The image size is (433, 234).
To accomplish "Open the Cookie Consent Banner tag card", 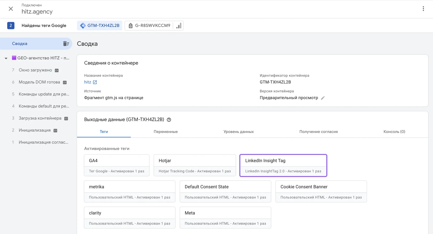I will (321, 191).
